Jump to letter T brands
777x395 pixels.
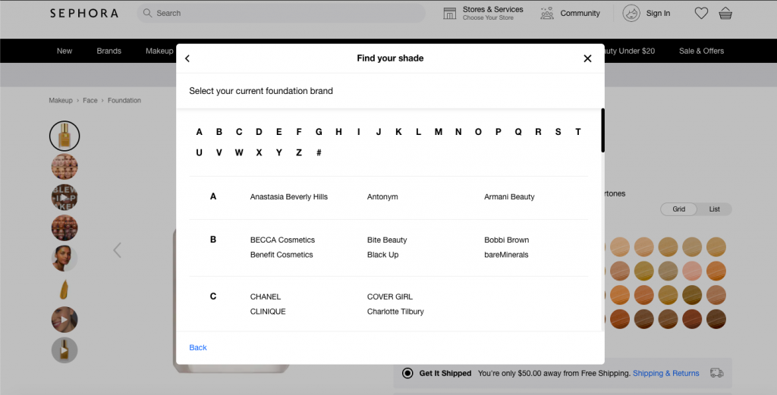coord(577,132)
